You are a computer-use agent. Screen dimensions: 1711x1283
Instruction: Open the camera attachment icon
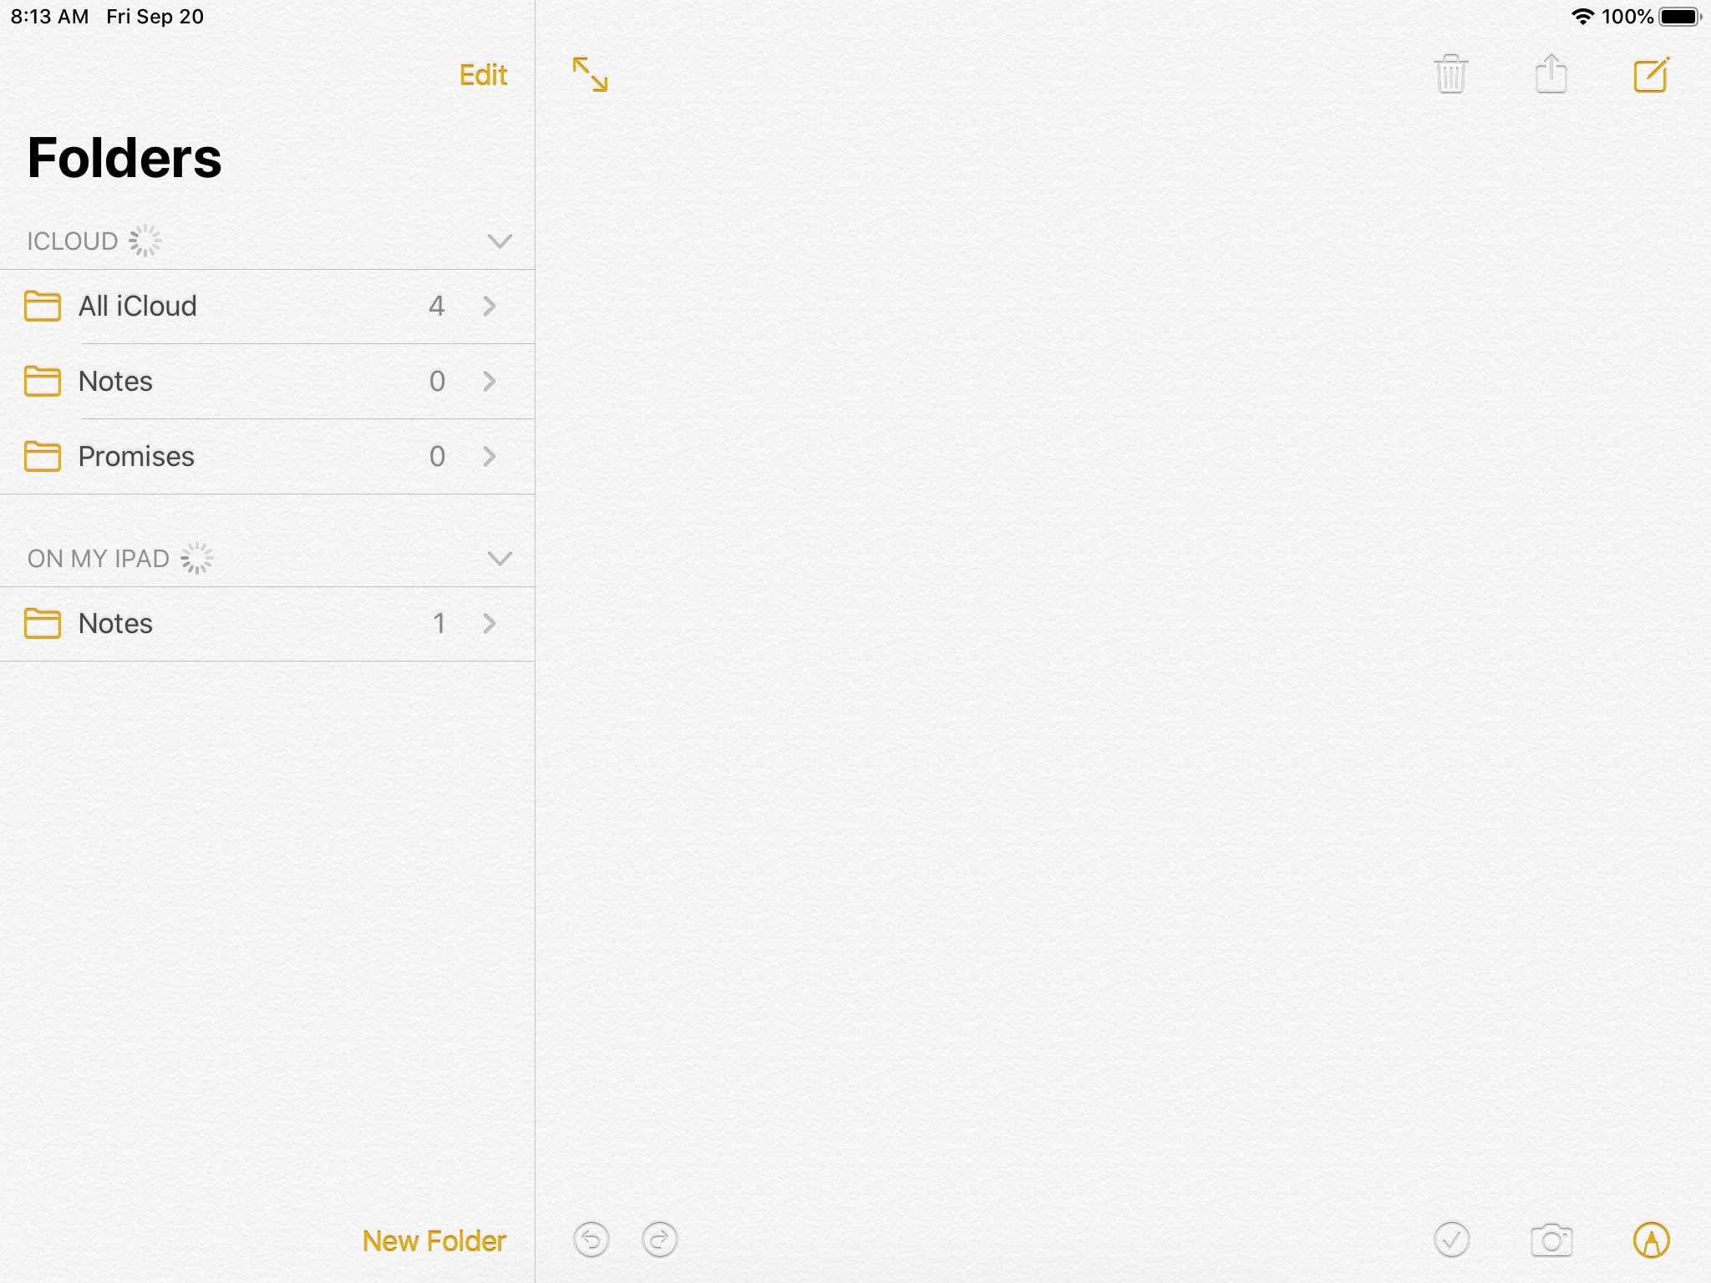1551,1240
